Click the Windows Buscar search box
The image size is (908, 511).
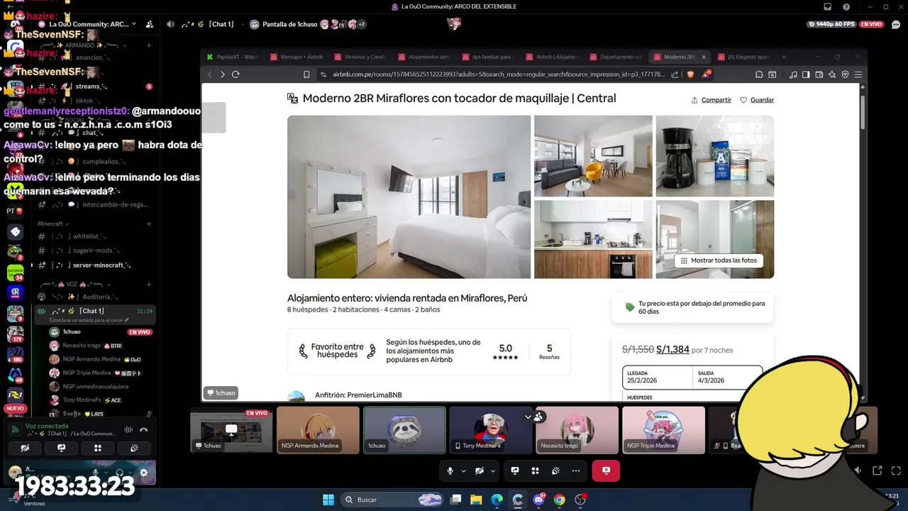point(392,500)
